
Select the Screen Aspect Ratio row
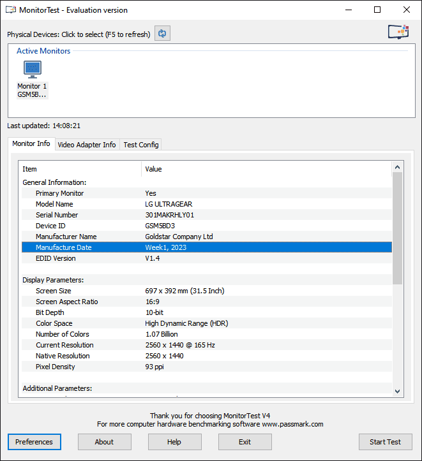point(207,302)
